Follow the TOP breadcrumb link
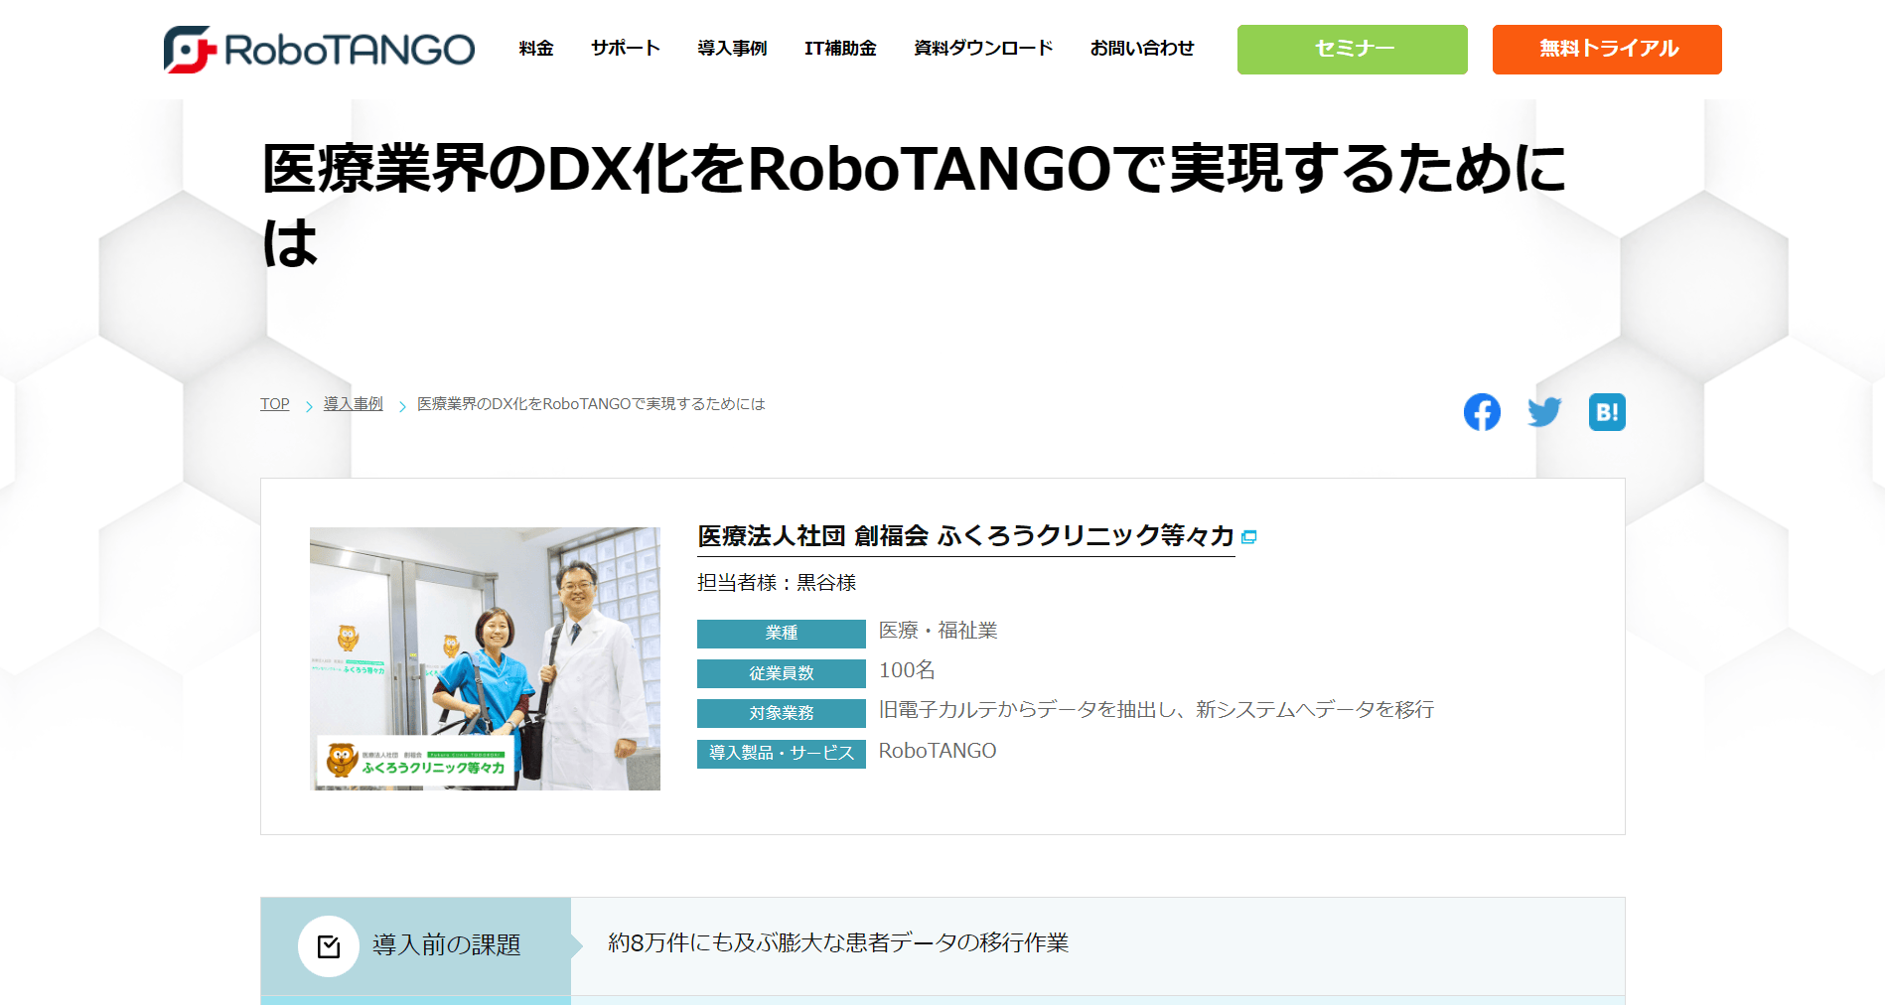1885x1005 pixels. (x=275, y=404)
